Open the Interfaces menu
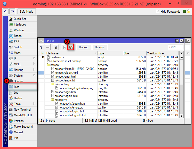194x149 pixels. coord(23,24)
